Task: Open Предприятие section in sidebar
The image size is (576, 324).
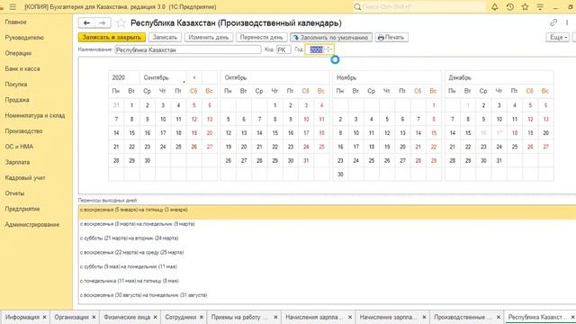Action: pos(22,209)
